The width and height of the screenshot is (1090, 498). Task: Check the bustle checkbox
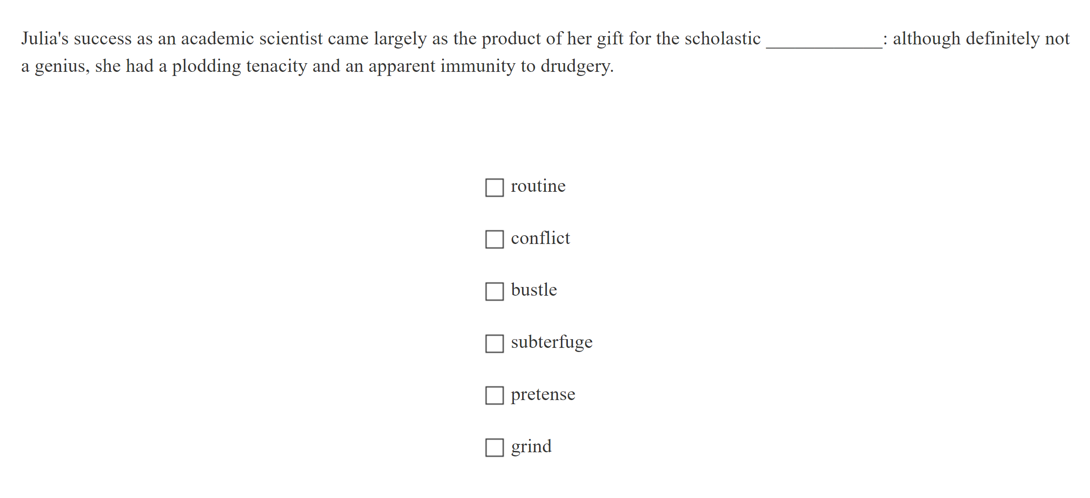(494, 291)
